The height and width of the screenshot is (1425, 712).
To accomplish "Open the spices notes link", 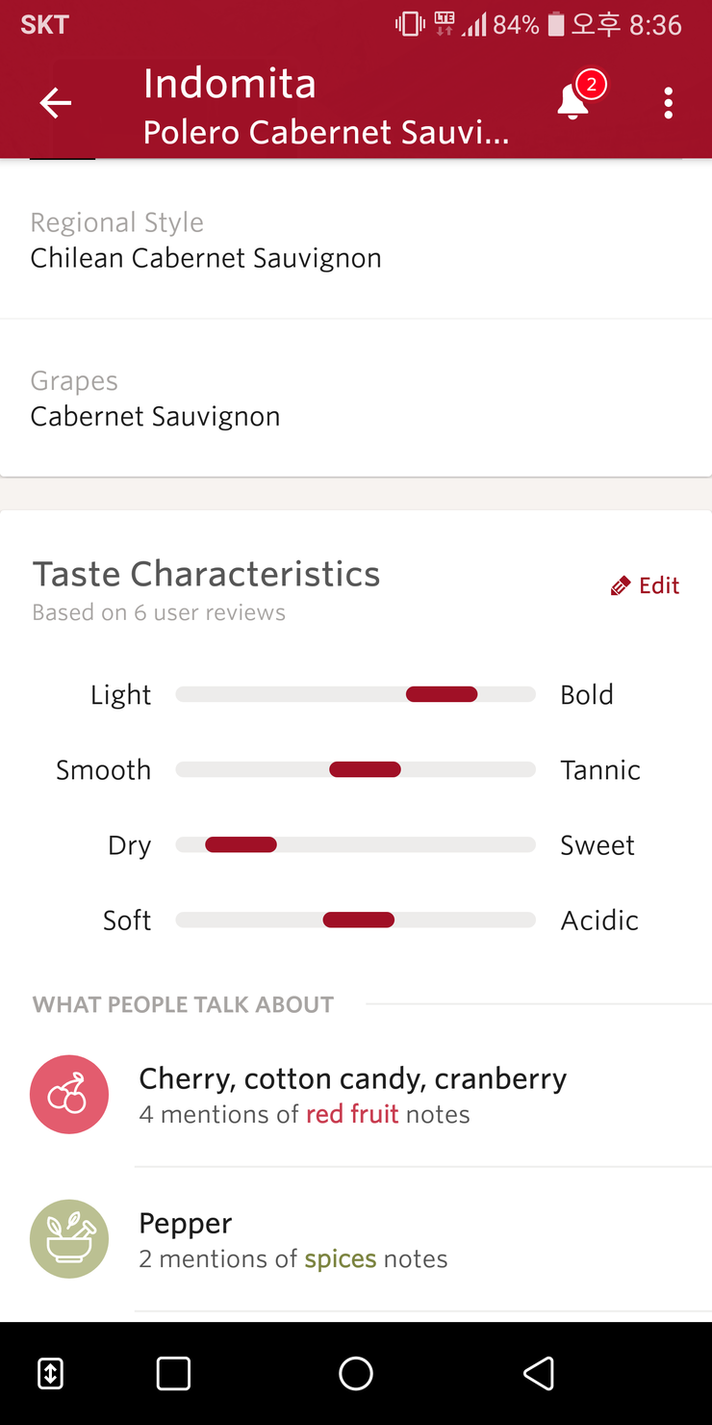I will pyautogui.click(x=341, y=1258).
